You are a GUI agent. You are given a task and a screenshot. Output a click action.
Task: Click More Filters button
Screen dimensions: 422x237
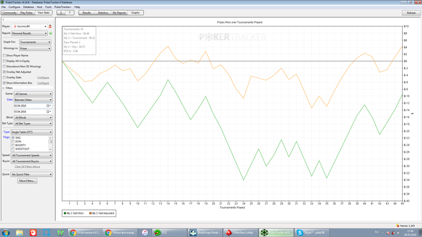(x=27, y=181)
